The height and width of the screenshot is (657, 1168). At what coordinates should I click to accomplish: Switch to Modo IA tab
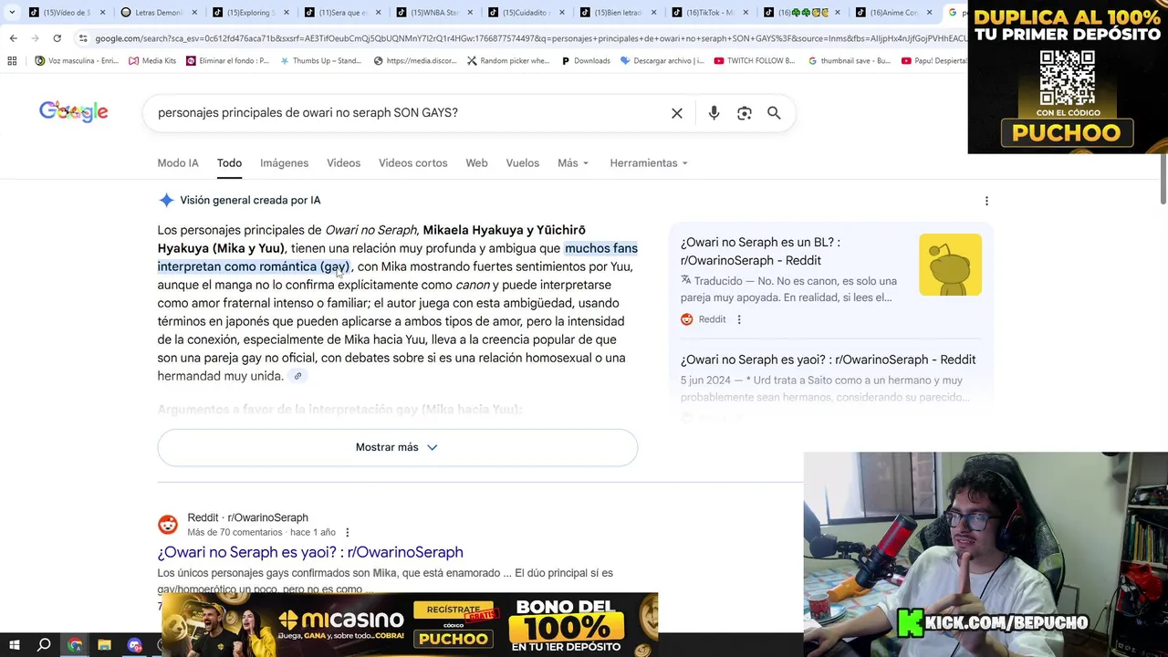point(178,163)
